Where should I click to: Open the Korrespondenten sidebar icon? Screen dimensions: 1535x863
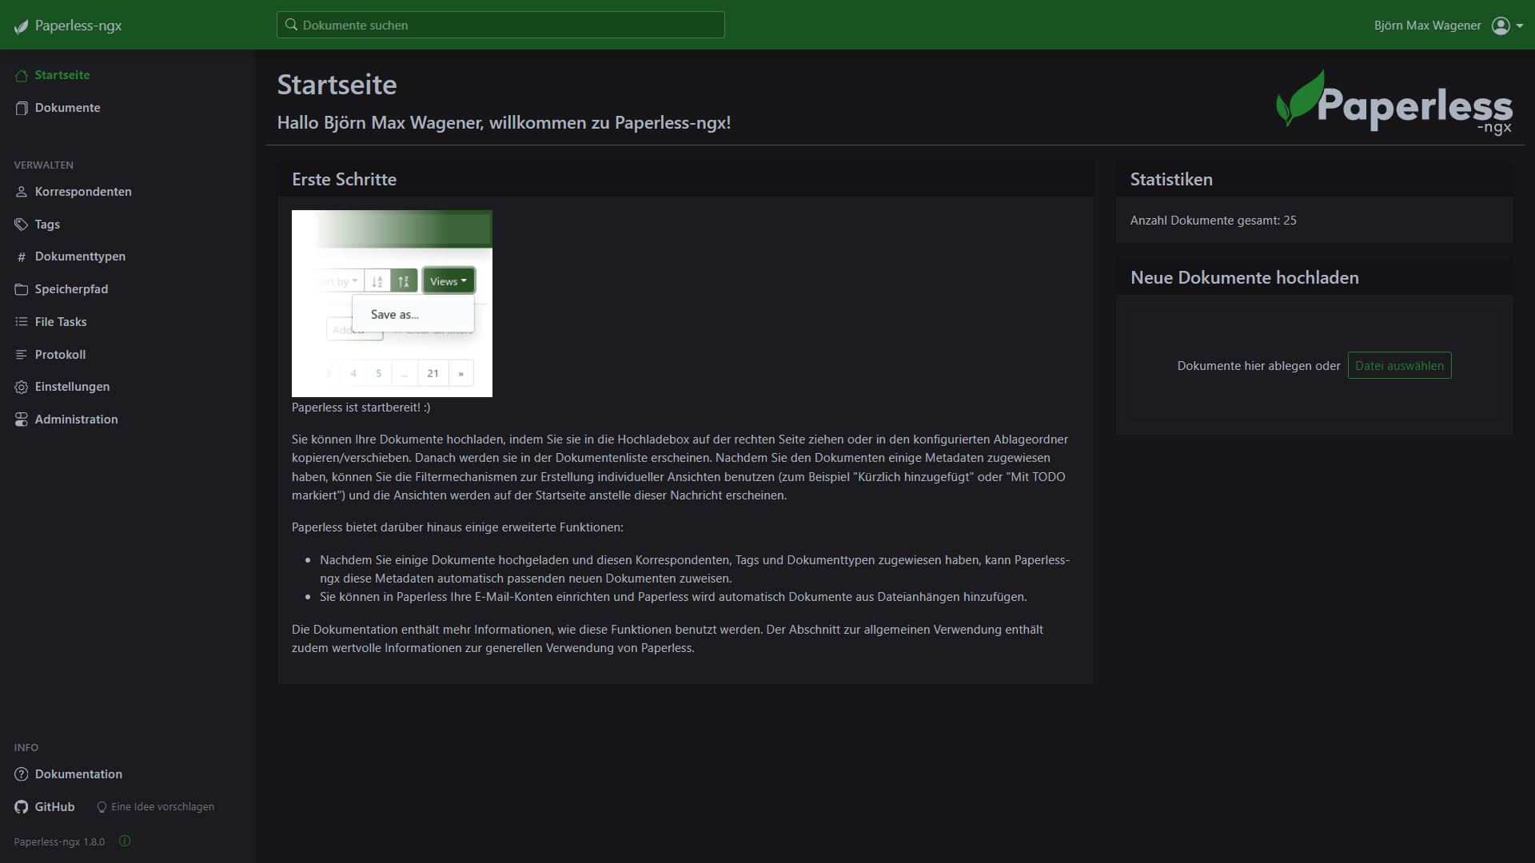[21, 192]
